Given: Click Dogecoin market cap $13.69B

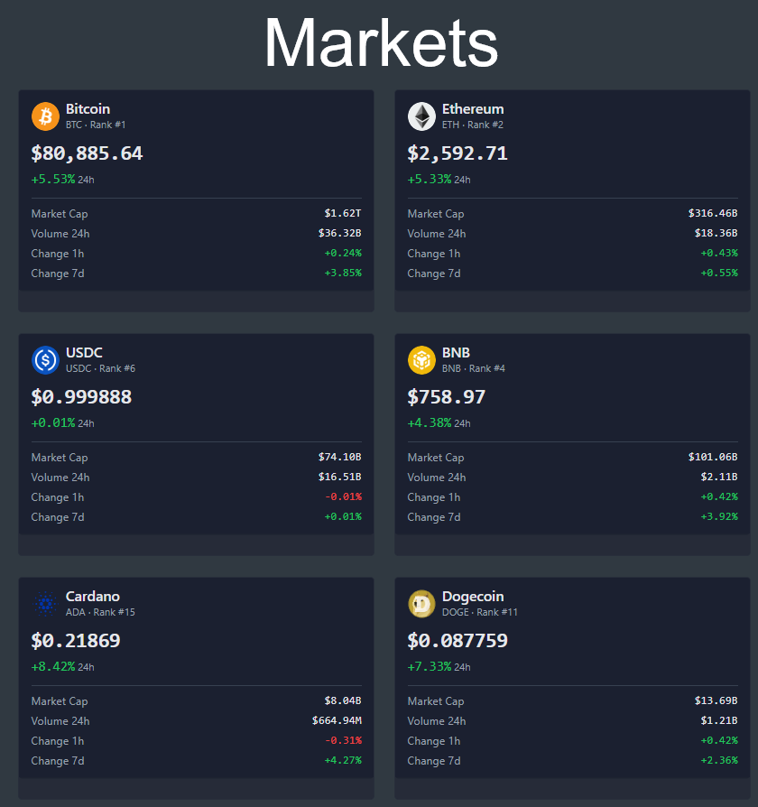Looking at the screenshot, I should click(716, 700).
